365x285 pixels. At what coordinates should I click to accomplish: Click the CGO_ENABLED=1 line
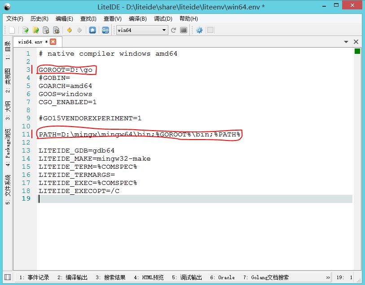point(67,102)
